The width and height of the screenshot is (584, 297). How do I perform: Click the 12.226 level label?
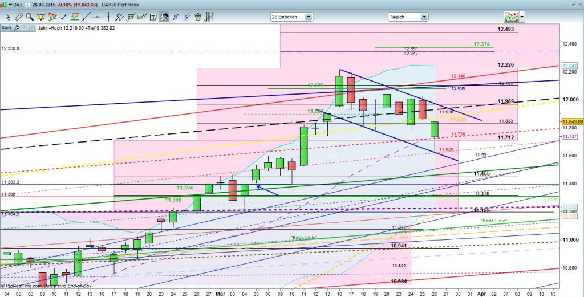coord(505,65)
